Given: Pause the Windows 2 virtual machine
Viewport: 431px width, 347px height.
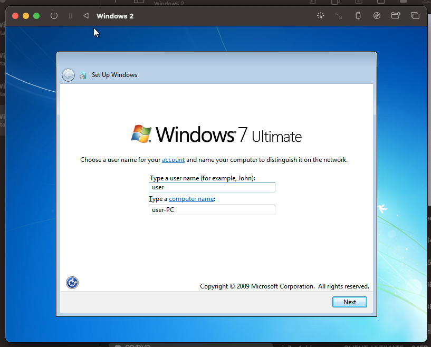Looking at the screenshot, I should tap(70, 16).
